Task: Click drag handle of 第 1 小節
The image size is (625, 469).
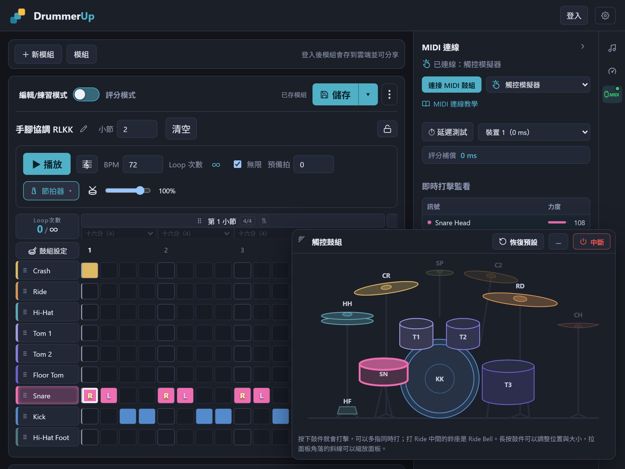Action: pyautogui.click(x=199, y=221)
